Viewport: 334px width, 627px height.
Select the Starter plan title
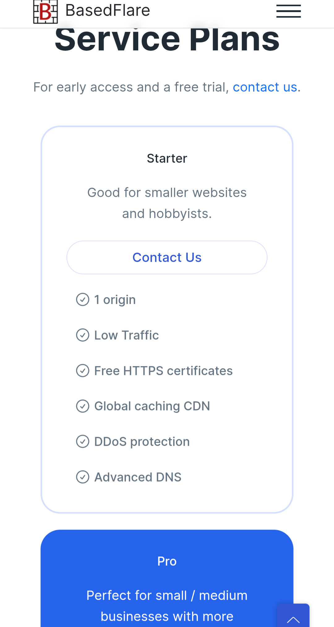pyautogui.click(x=167, y=158)
